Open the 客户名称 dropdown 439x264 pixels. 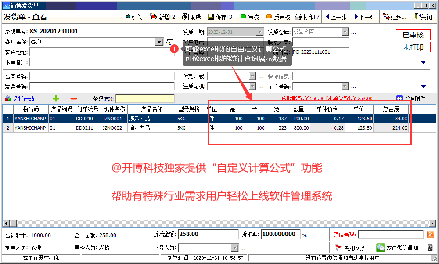pos(159,42)
